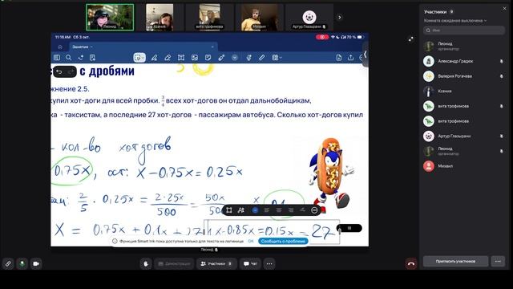Select Михаил's video thumbnail

(260, 18)
